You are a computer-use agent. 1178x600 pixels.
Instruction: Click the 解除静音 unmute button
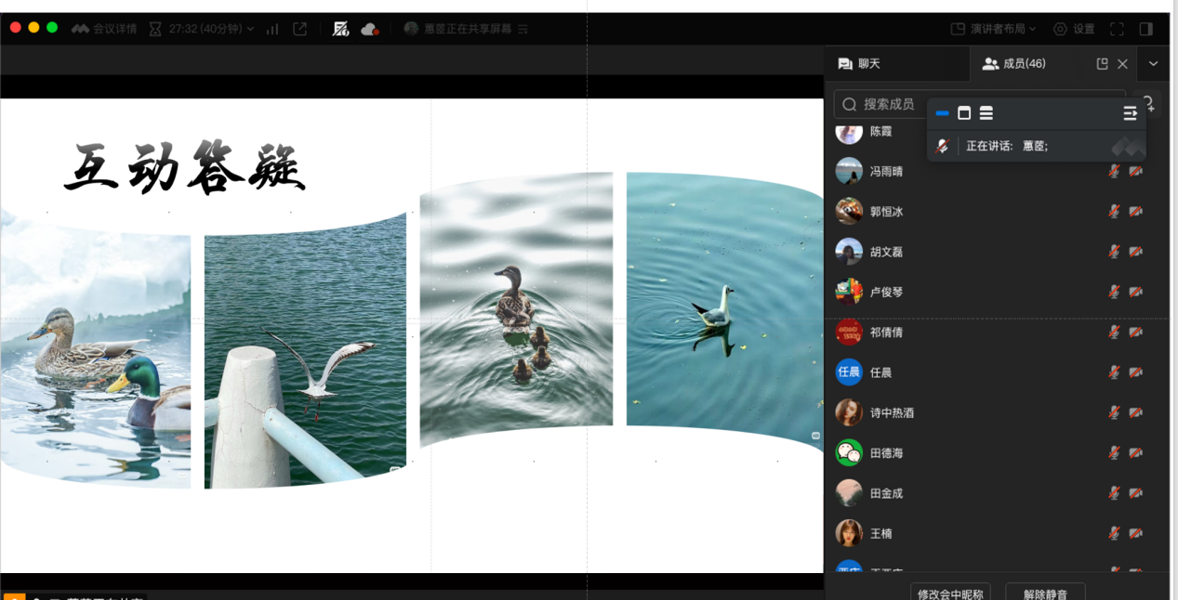(1045, 593)
